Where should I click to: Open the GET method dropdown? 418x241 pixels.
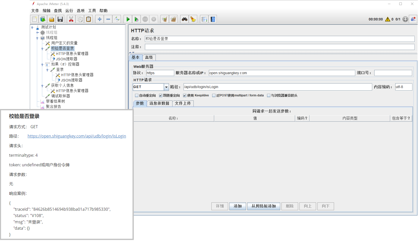166,87
